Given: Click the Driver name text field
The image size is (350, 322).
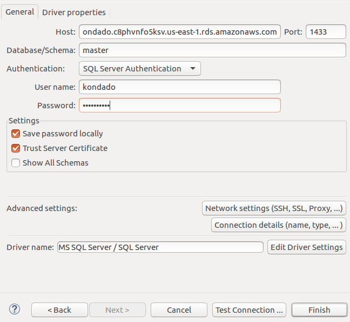Looking at the screenshot, I should [160, 247].
